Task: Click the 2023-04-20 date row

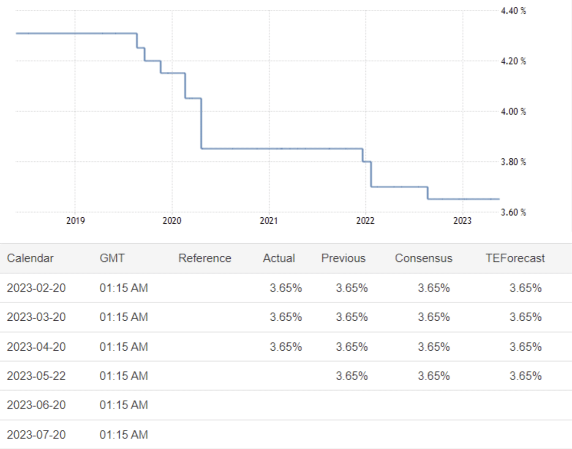Action: coord(36,347)
